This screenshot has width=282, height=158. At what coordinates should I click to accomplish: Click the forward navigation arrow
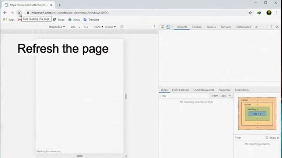click(x=12, y=13)
